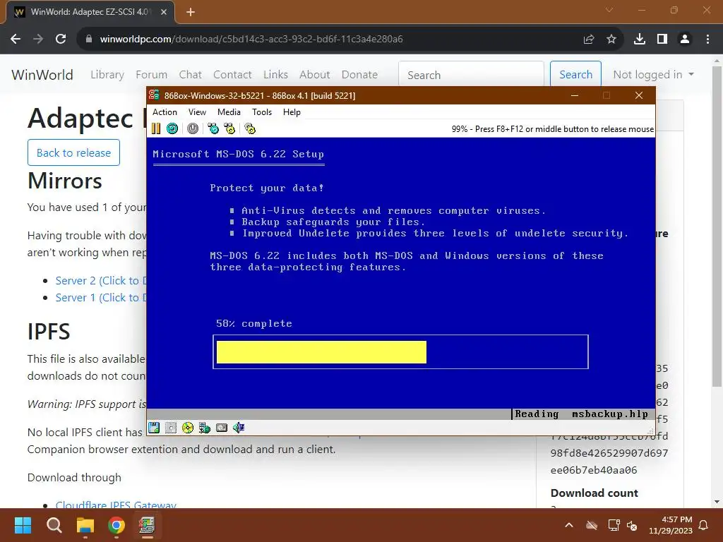Select the WinWorld Adaptec EZ-SCSI browser tab
The height and width of the screenshot is (542, 723).
click(90, 12)
